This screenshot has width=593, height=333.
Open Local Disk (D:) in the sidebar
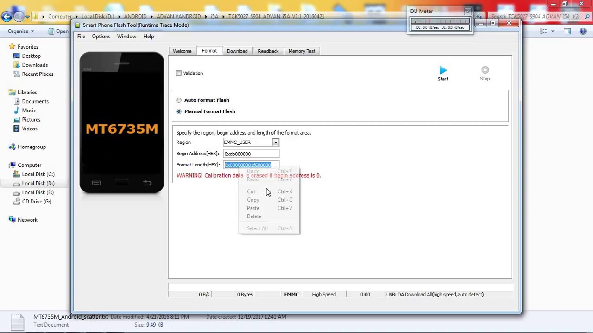pos(38,184)
